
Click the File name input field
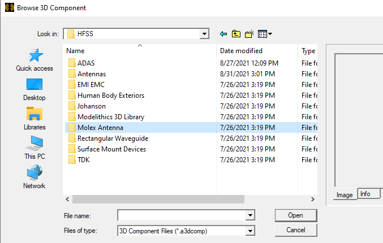click(182, 215)
